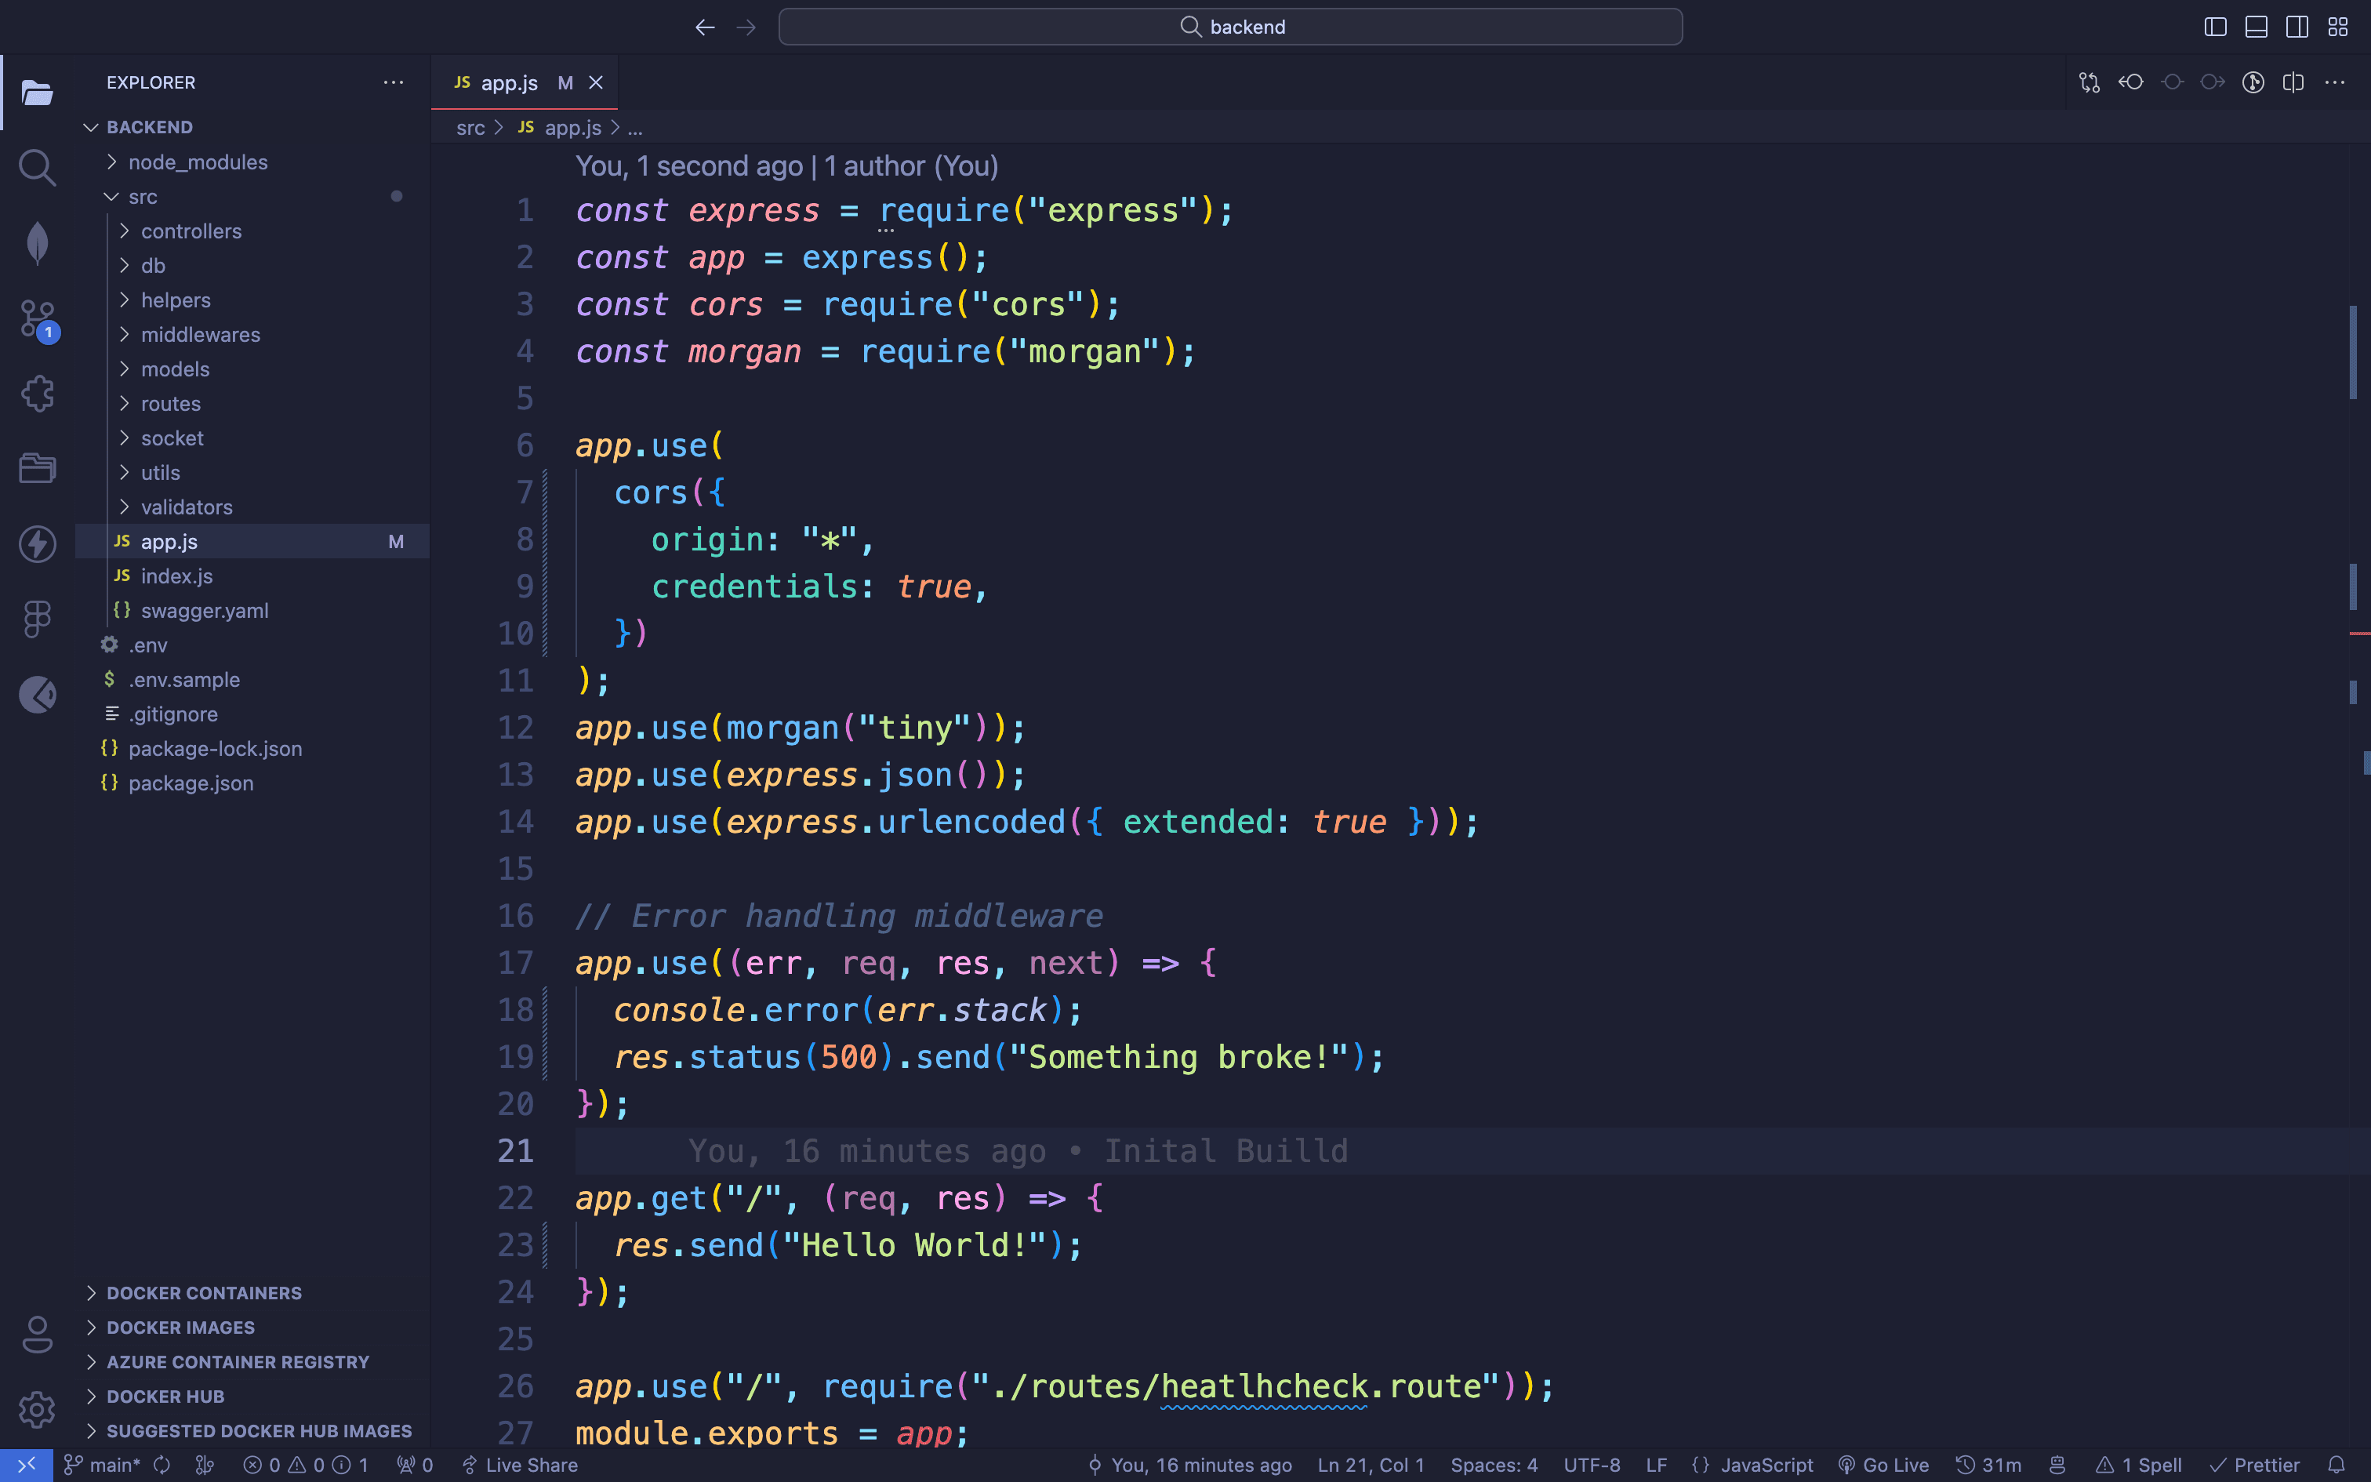2371x1482 pixels.
Task: Open Thunder Client lightning icon
Action: [x=37, y=544]
